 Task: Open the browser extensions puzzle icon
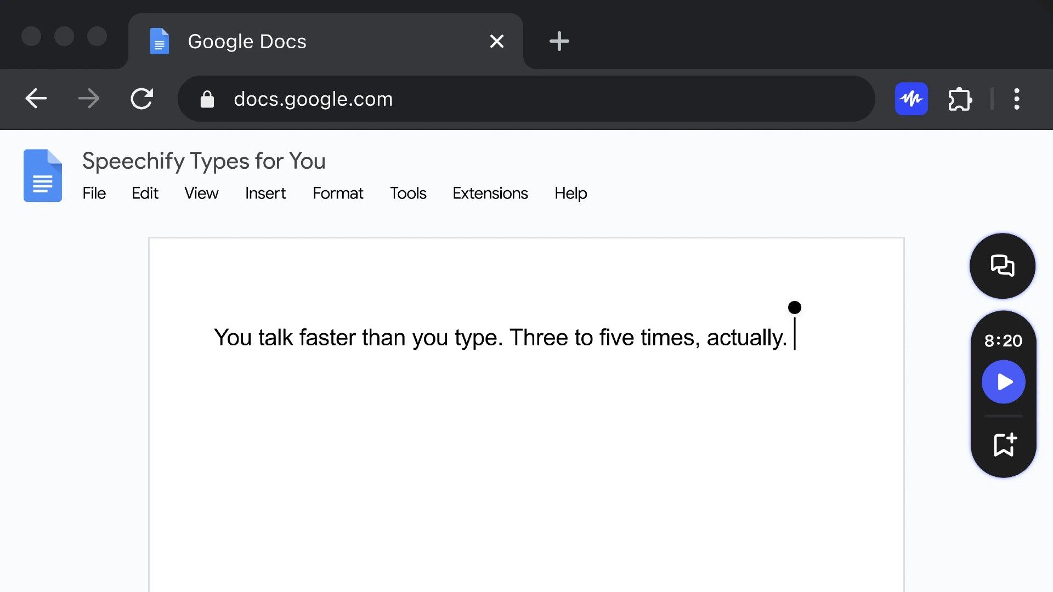pyautogui.click(x=960, y=99)
